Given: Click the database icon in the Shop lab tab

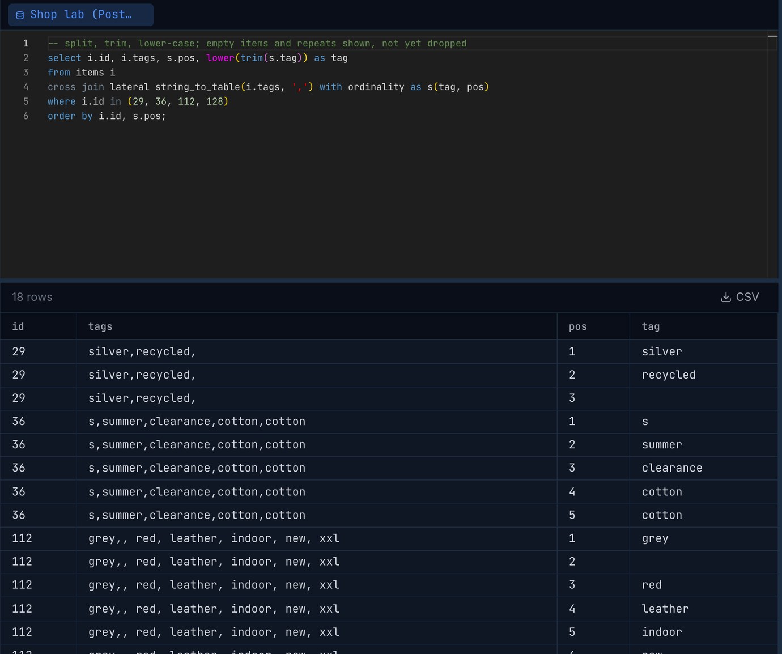Looking at the screenshot, I should (20, 15).
